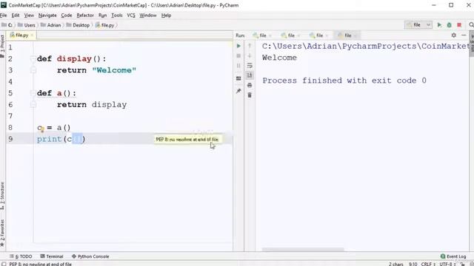
Task: Open the Run menu
Action: pyautogui.click(x=102, y=16)
